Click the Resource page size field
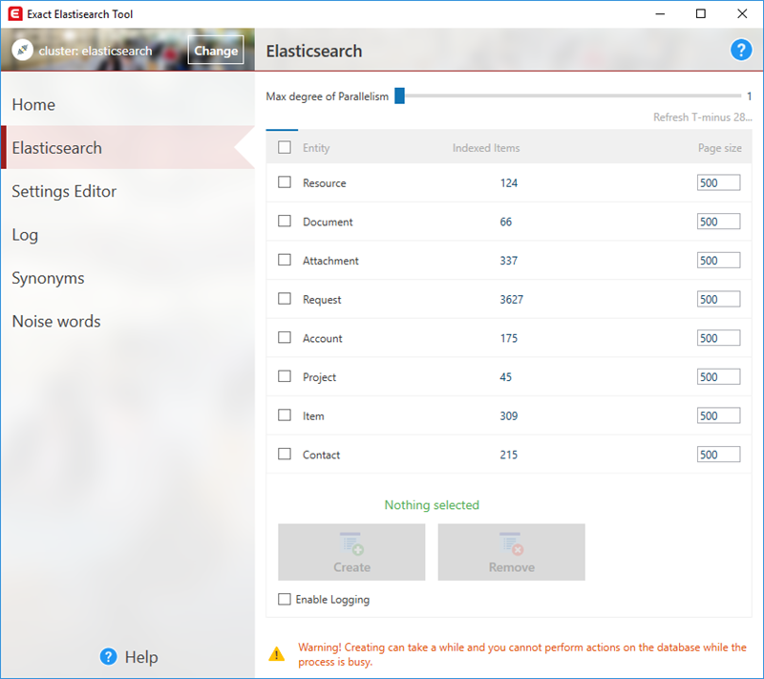 (718, 182)
